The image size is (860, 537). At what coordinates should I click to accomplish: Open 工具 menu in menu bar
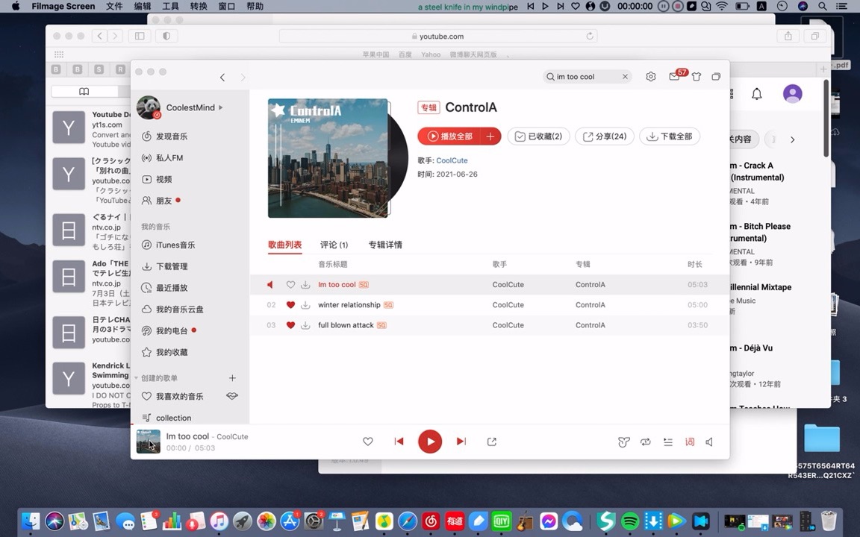click(170, 7)
